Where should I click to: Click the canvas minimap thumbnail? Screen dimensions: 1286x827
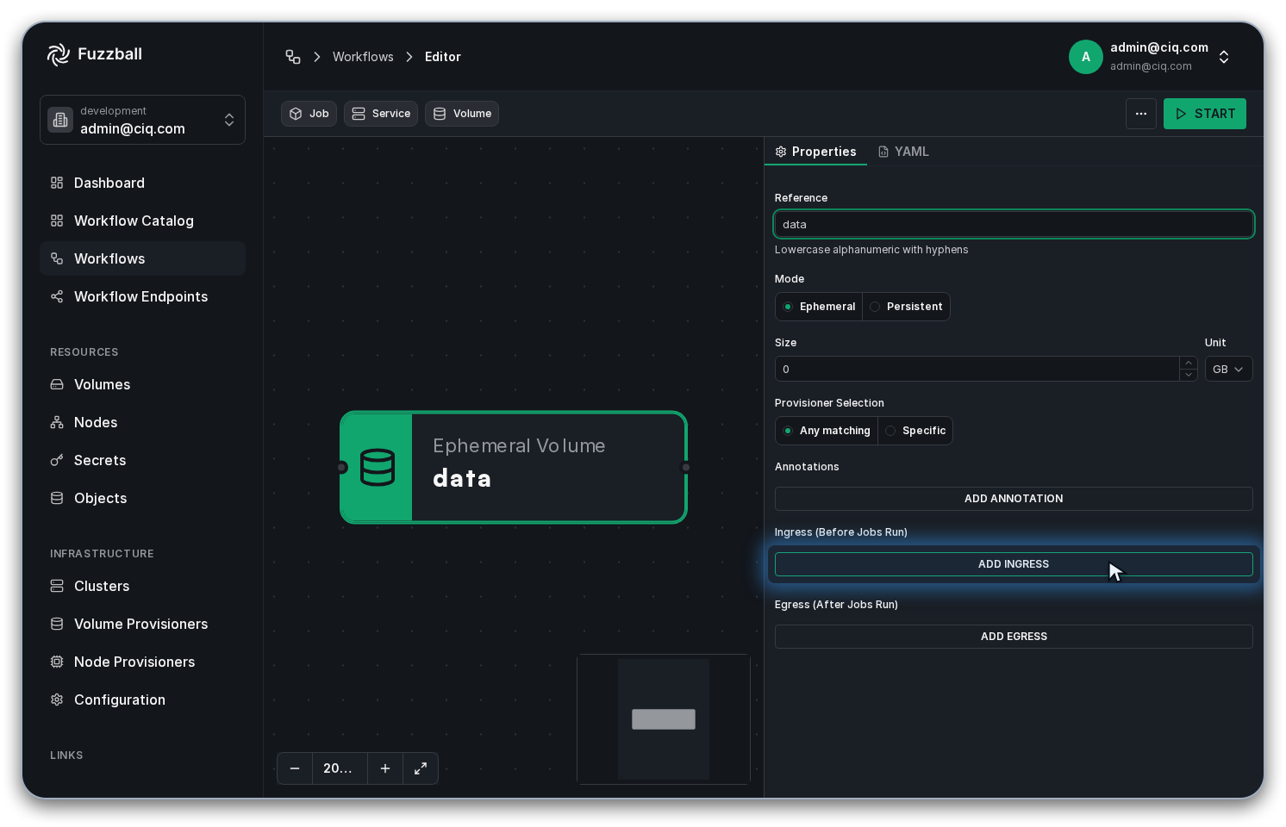click(664, 719)
